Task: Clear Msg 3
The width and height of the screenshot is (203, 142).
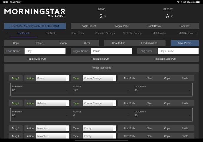Action: 149,128
